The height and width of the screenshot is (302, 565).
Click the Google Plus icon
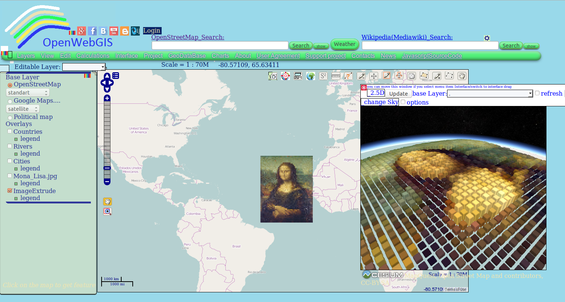pyautogui.click(x=82, y=31)
